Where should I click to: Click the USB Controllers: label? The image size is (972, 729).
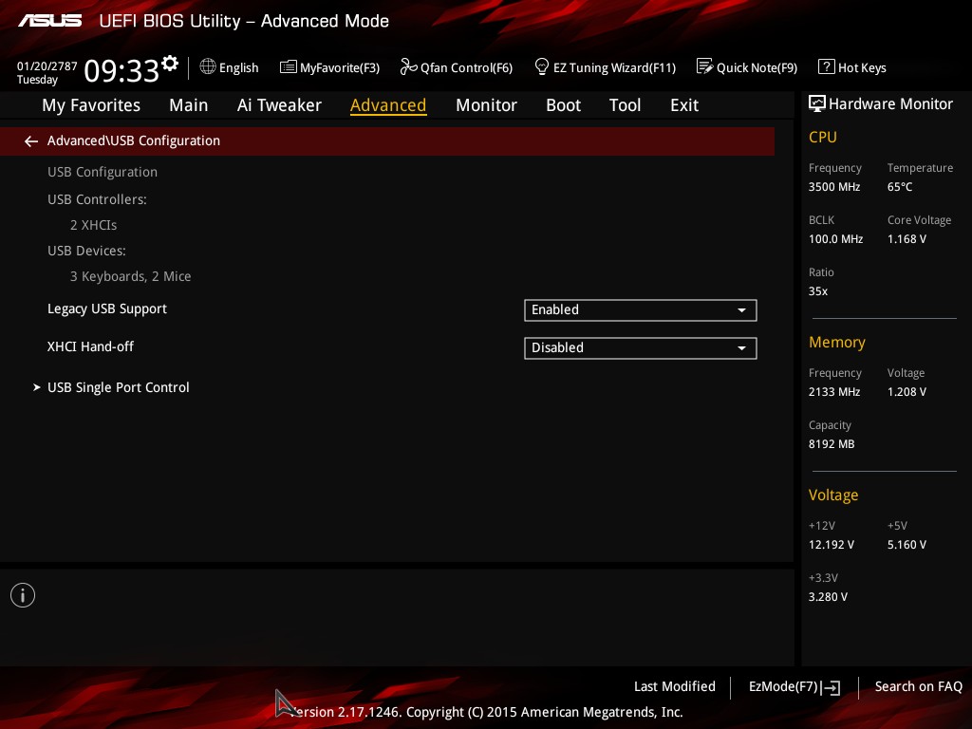pos(98,199)
